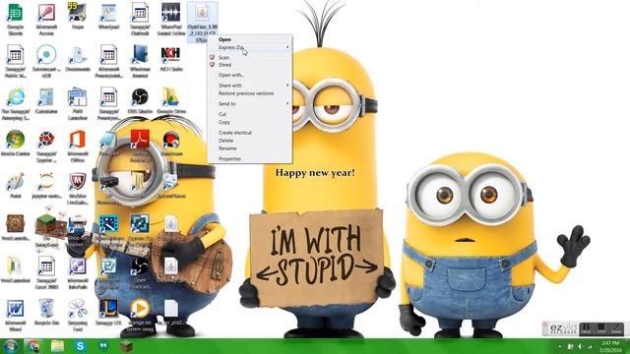The height and width of the screenshot is (354, 630).
Task: Open the network signal tray icon
Action: click(x=590, y=346)
